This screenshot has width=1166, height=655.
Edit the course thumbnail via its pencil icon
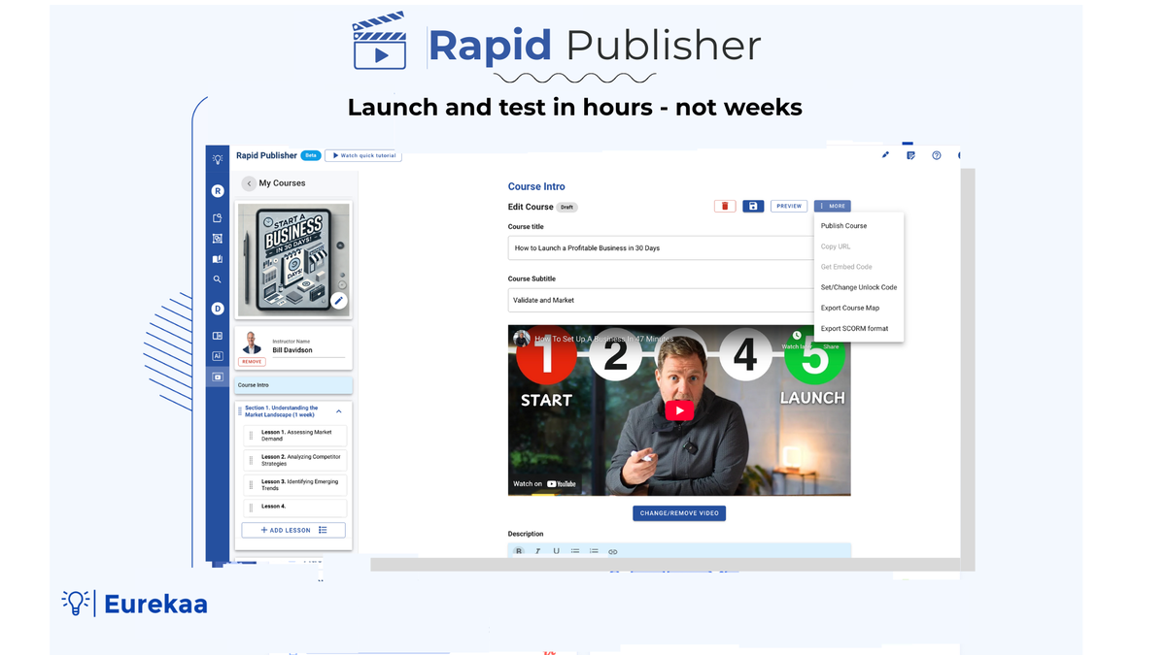338,300
